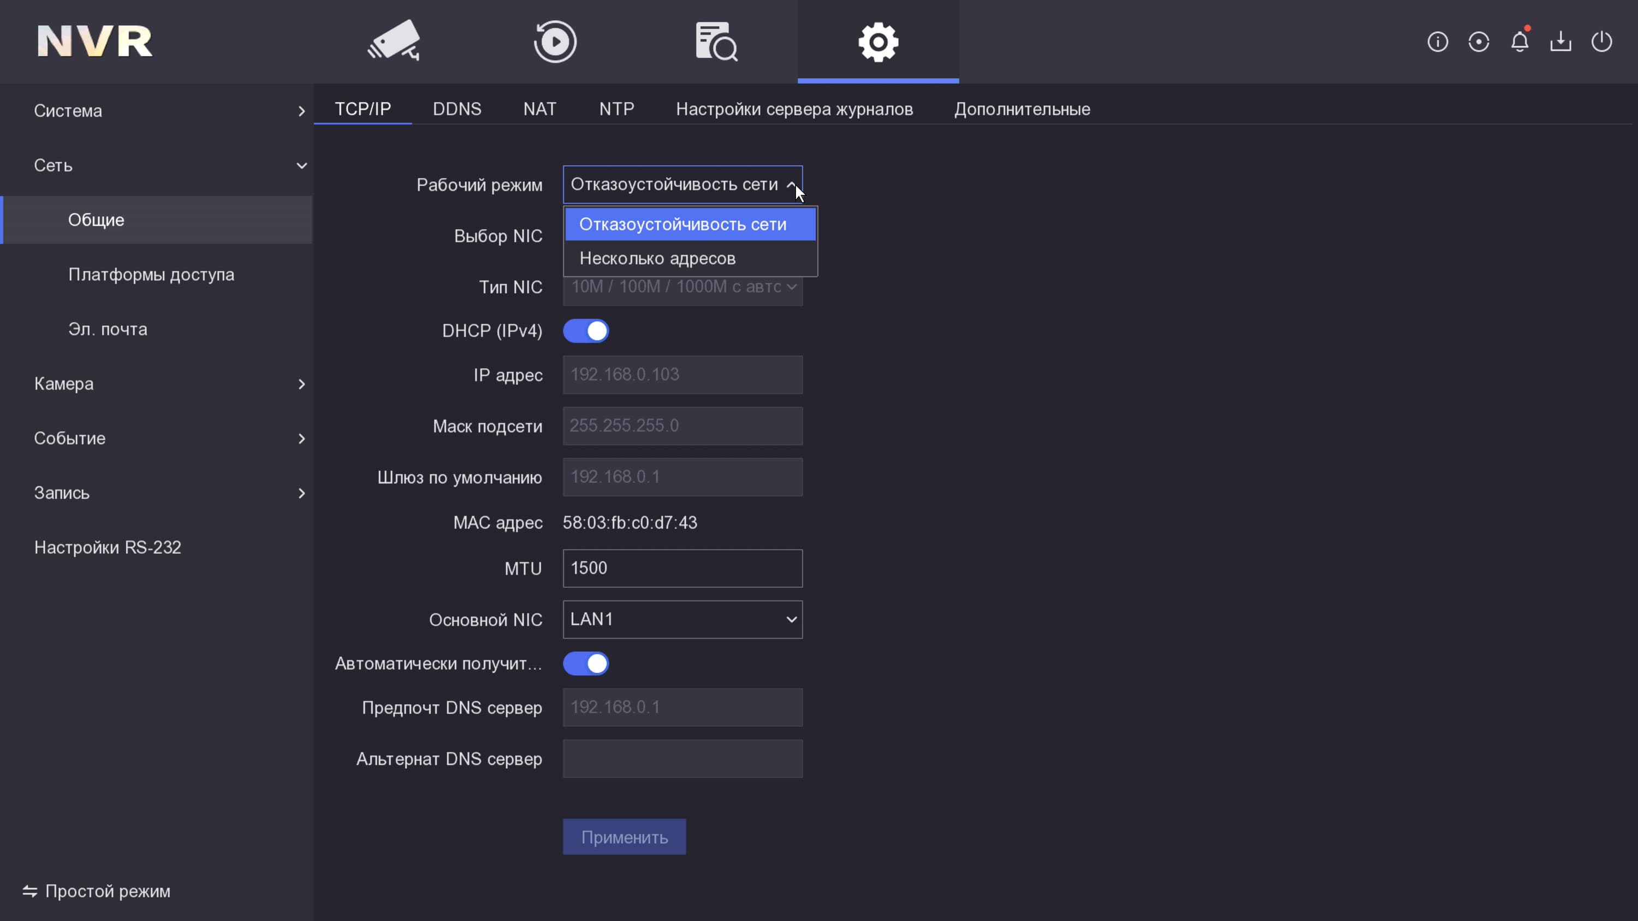Click the power shutdown icon
The height and width of the screenshot is (921, 1638).
pyautogui.click(x=1601, y=42)
